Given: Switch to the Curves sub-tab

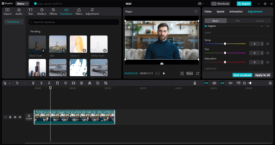Looking at the screenshot, I should 260,21.
